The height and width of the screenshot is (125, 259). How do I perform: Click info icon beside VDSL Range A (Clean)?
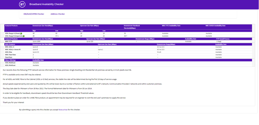pyautogui.click(x=21, y=34)
